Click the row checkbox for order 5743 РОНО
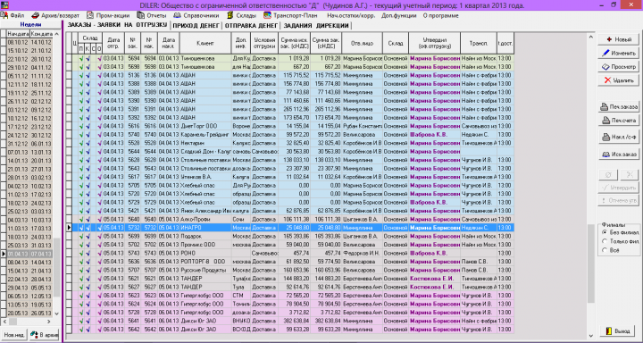Image resolution: width=643 pixels, height=343 pixels. [x=69, y=253]
